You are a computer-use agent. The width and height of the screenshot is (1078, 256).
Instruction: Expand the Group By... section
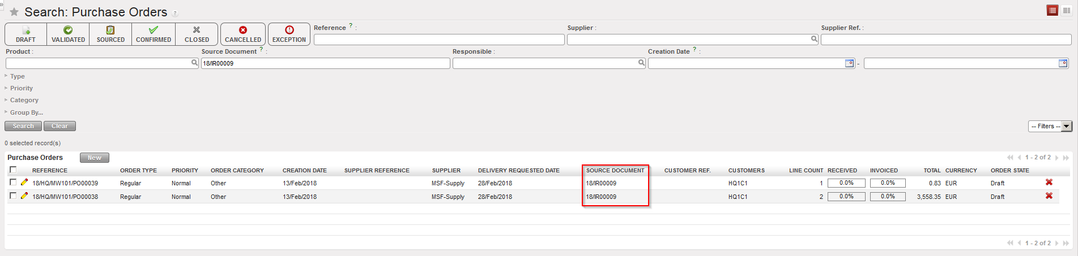(x=26, y=112)
